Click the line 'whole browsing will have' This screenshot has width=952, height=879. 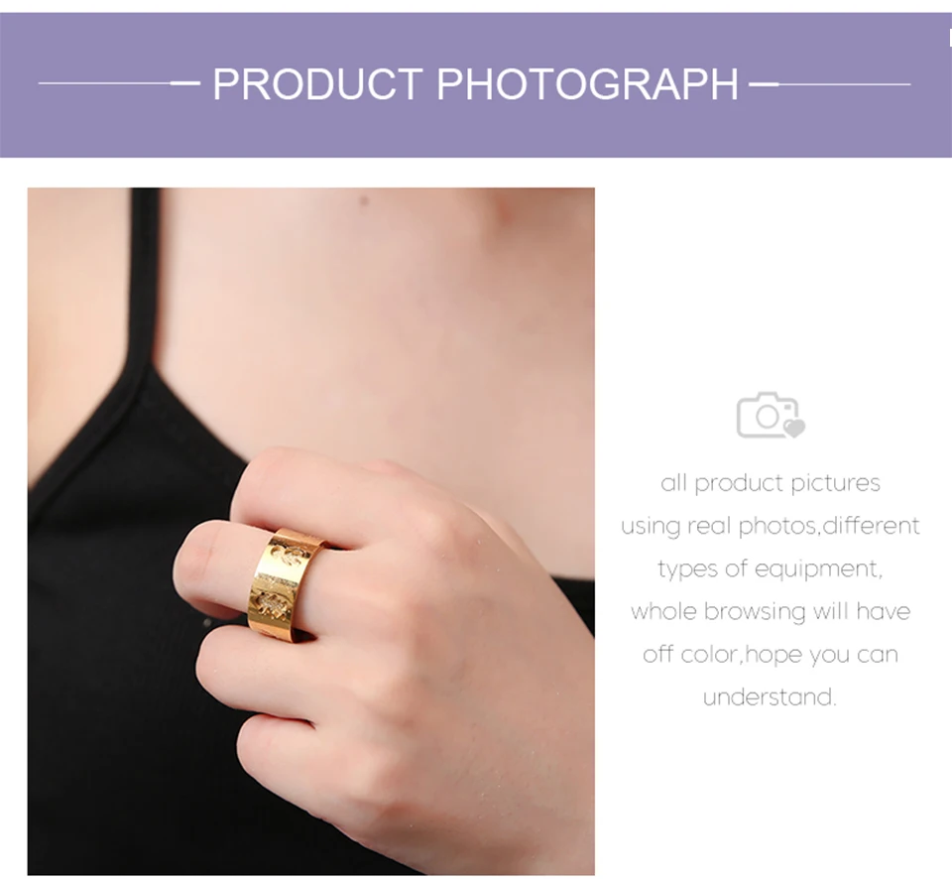[771, 611]
